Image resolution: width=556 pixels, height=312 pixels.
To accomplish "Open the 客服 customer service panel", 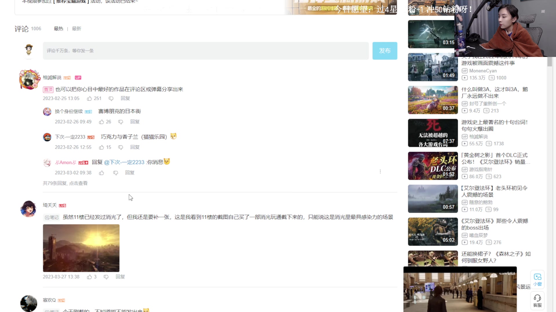I will [x=537, y=300].
